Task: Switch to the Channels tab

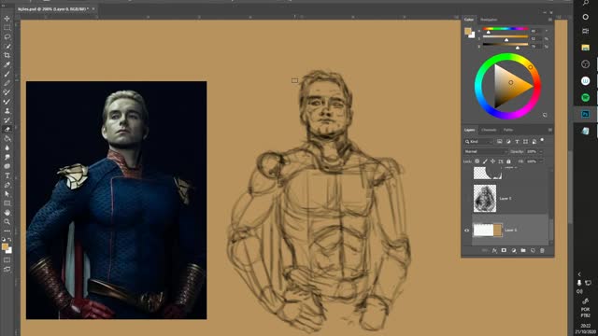Action: 489,130
